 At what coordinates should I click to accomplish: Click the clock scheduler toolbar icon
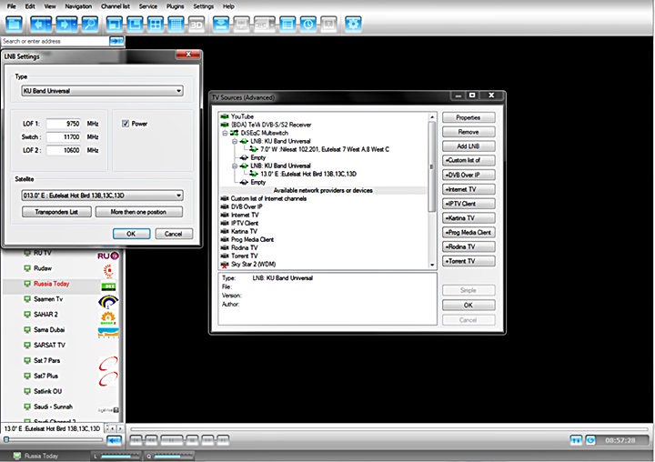click(x=308, y=24)
